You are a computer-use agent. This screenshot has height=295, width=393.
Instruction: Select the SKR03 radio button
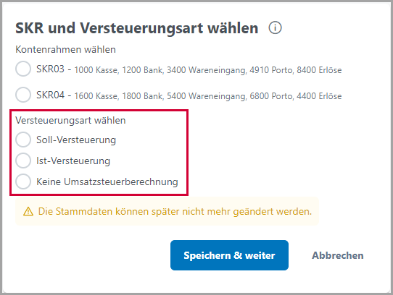(x=23, y=69)
